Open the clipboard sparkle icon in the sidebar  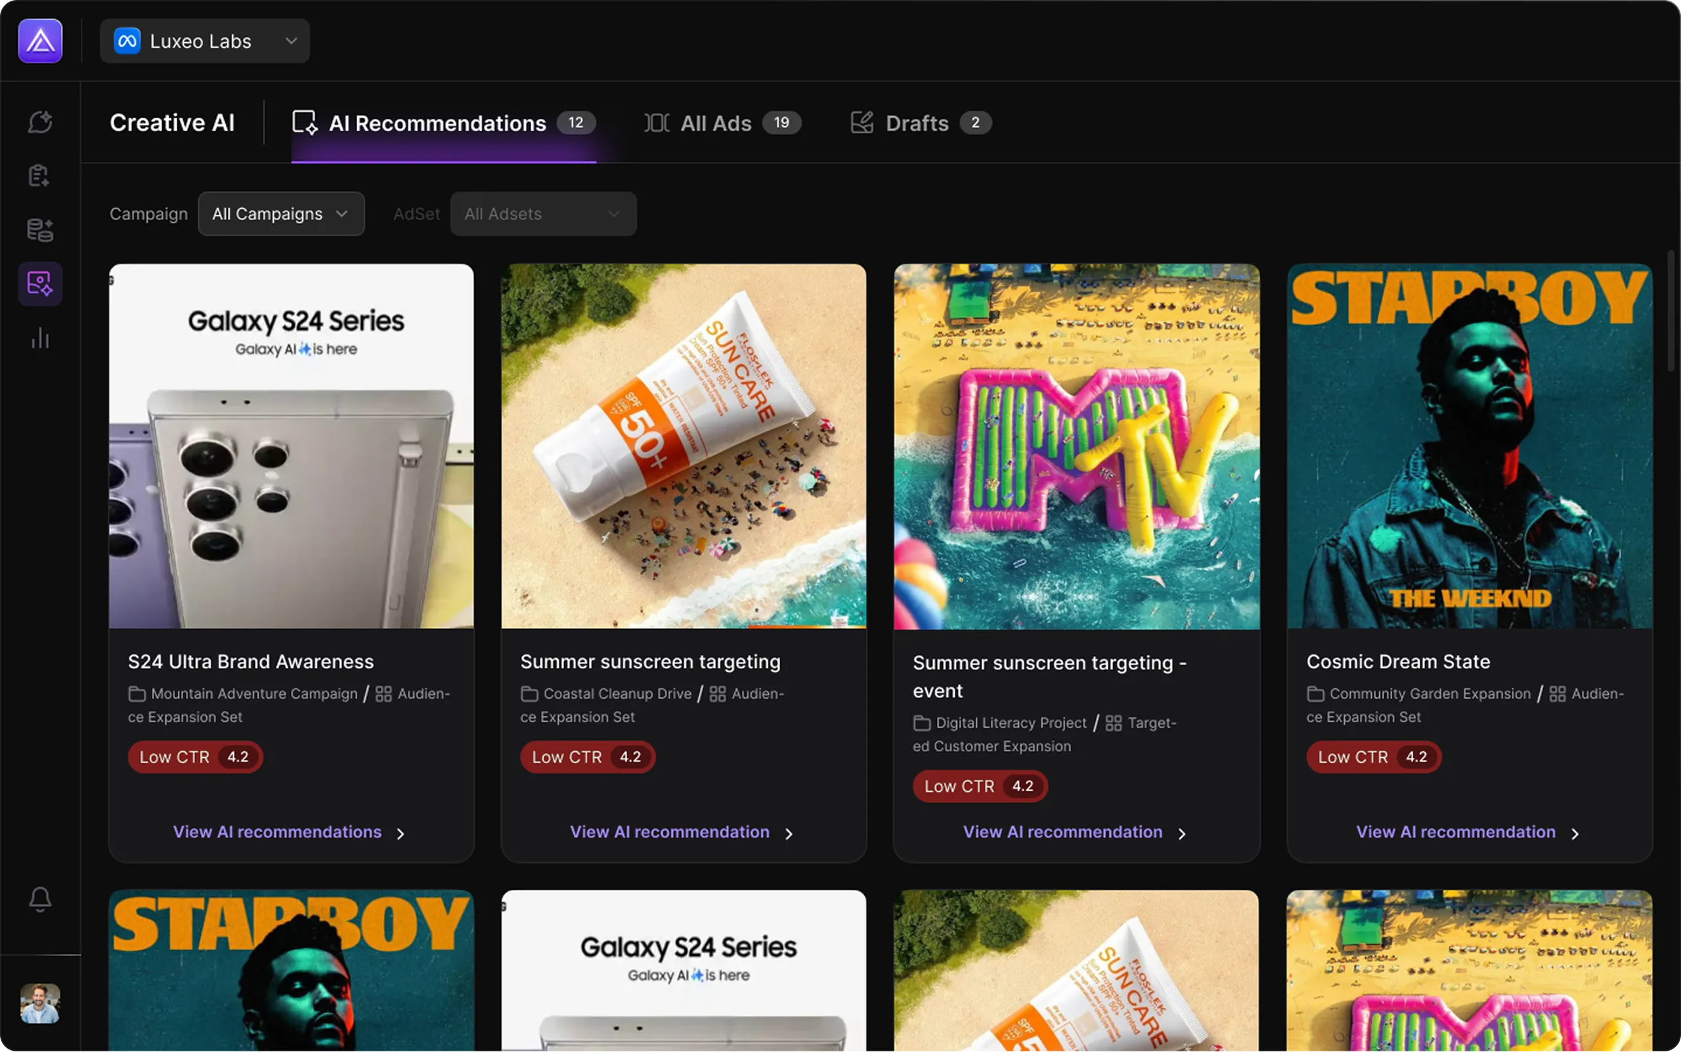click(x=39, y=175)
